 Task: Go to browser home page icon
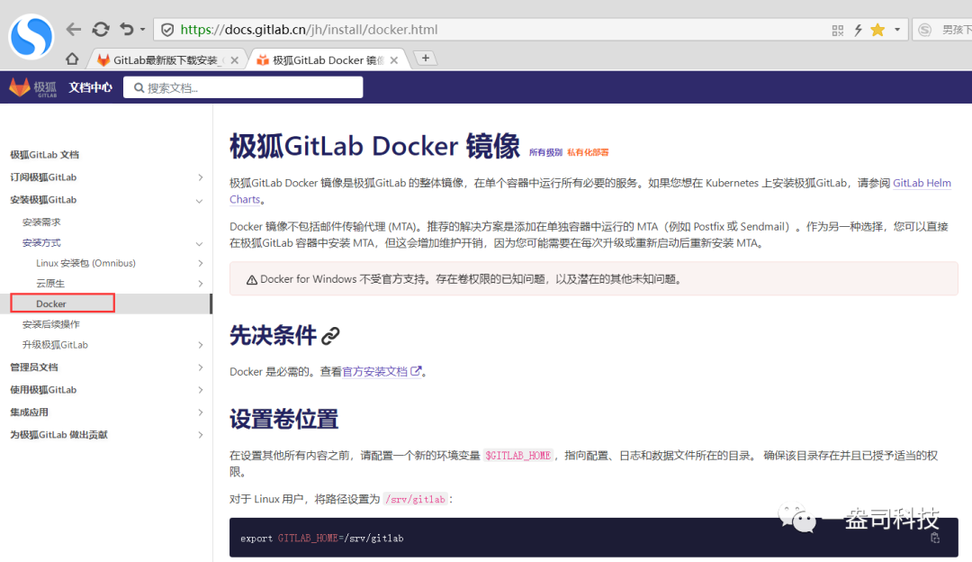pyautogui.click(x=72, y=59)
